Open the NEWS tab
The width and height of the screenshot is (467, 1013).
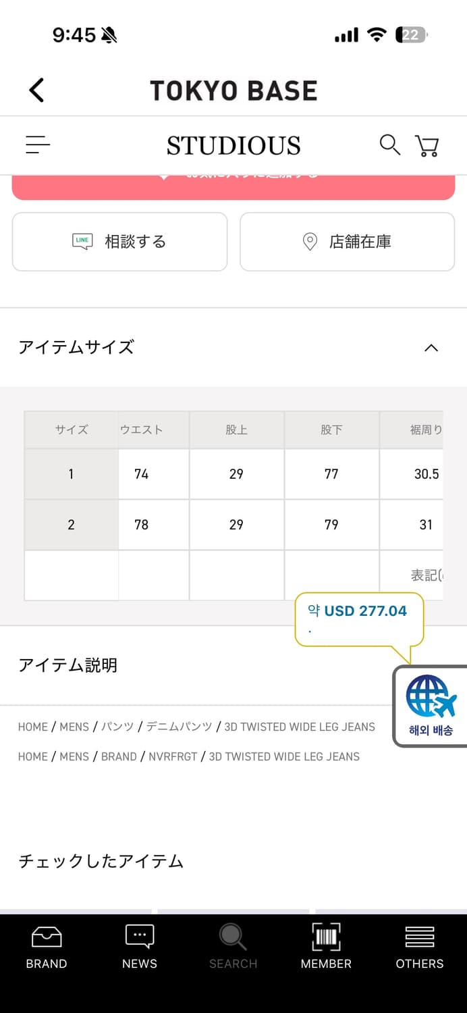pyautogui.click(x=140, y=946)
